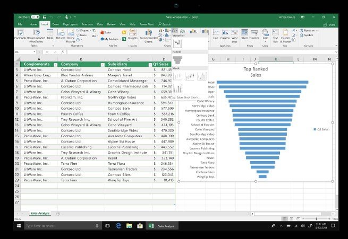Click the horizontal scrollbar
Image resolution: width=348 pixels, height=239 pixels.
click(287, 214)
